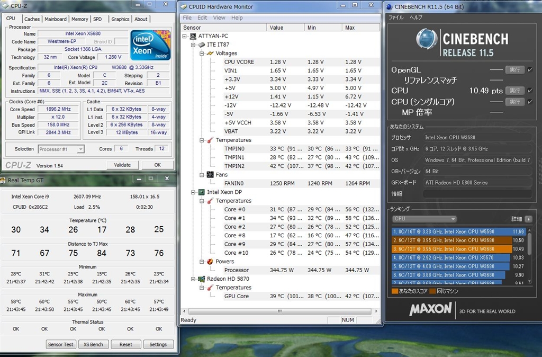Click the Voltages lightning icon in Hardware Monitor
The width and height of the screenshot is (542, 357).
tap(210, 53)
